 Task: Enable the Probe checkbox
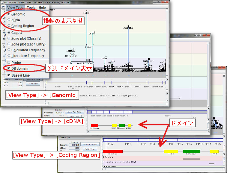coord(9,63)
